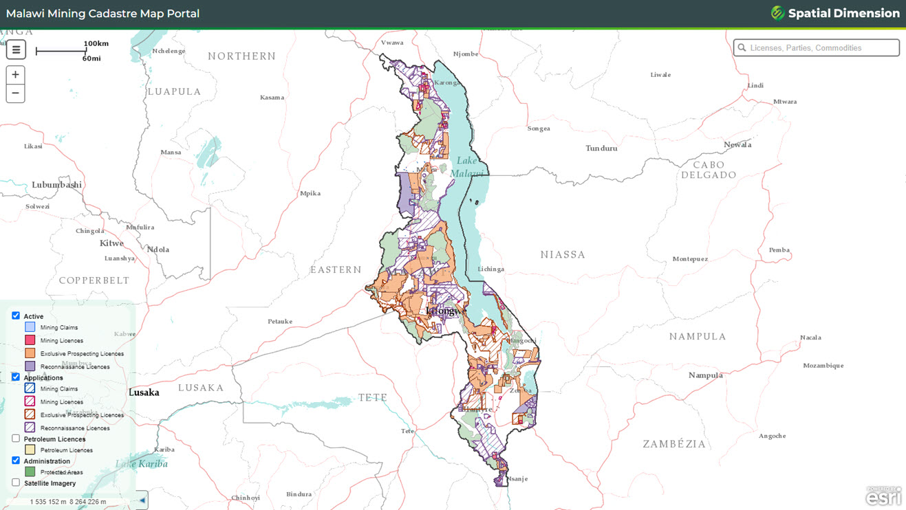
Task: Click the Kitwe city label
Action: coord(111,243)
